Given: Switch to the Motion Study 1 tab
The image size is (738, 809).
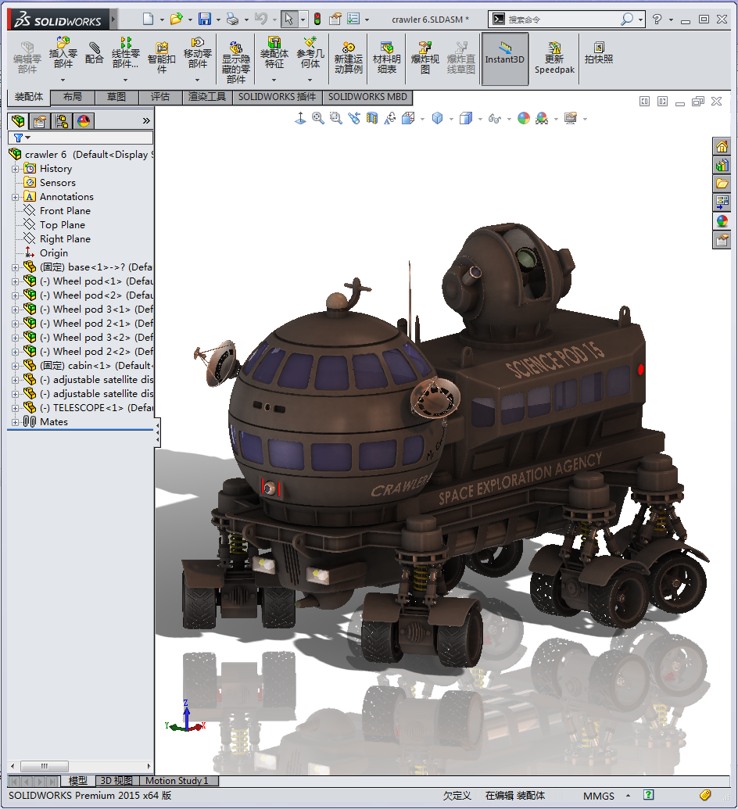Looking at the screenshot, I should (x=177, y=781).
